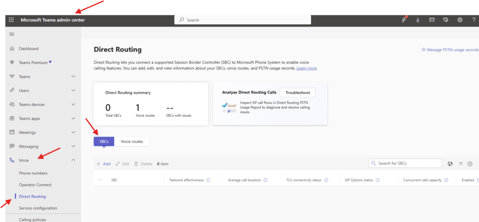Switch to the Voice routes tab
The image size is (479, 222).
132,141
